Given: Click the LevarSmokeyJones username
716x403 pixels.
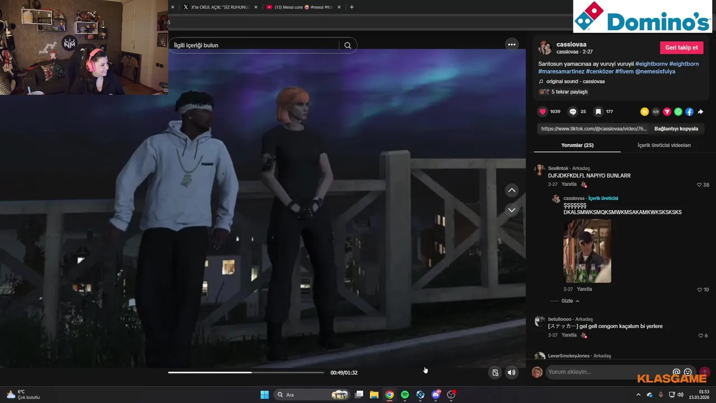Looking at the screenshot, I should click(569, 355).
